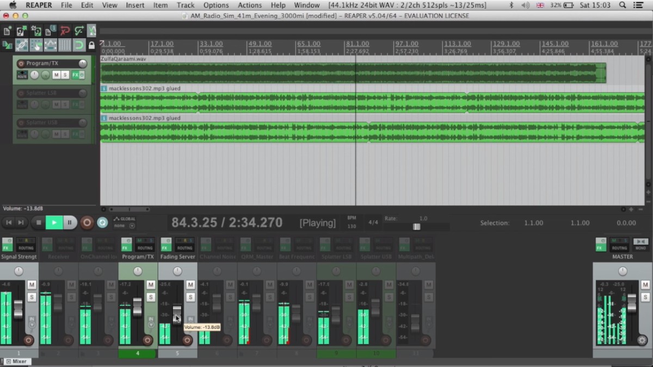The width and height of the screenshot is (653, 367).
Task: Click the red Undo toolbar icon
Action: [x=65, y=31]
